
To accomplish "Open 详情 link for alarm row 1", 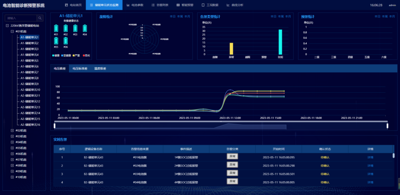I will (370, 157).
